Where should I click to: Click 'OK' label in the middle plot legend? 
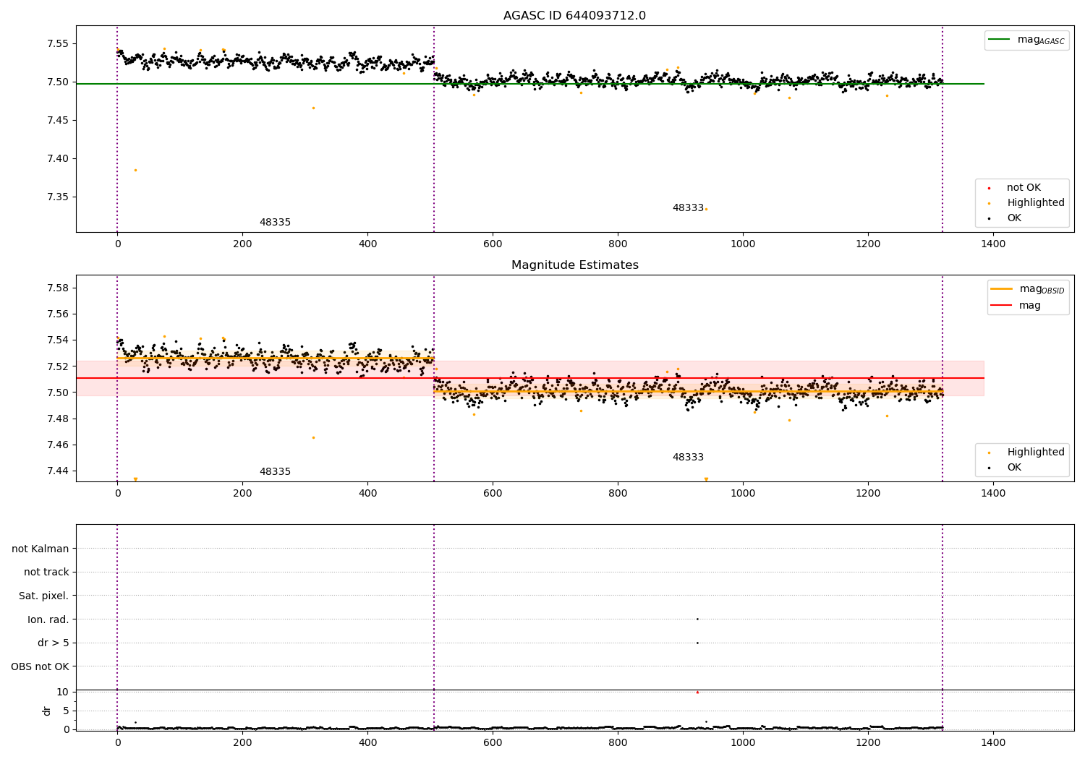click(x=1014, y=468)
